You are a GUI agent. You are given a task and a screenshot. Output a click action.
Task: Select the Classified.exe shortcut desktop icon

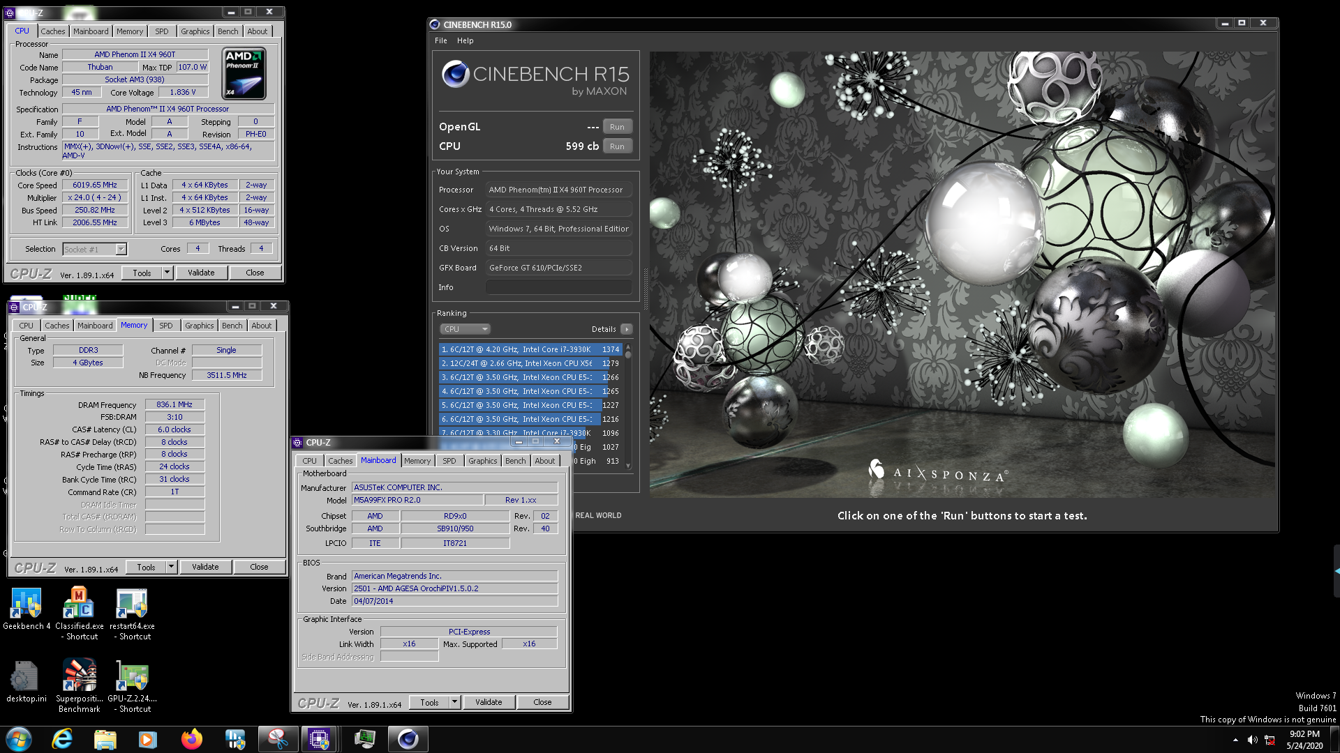[x=80, y=614]
